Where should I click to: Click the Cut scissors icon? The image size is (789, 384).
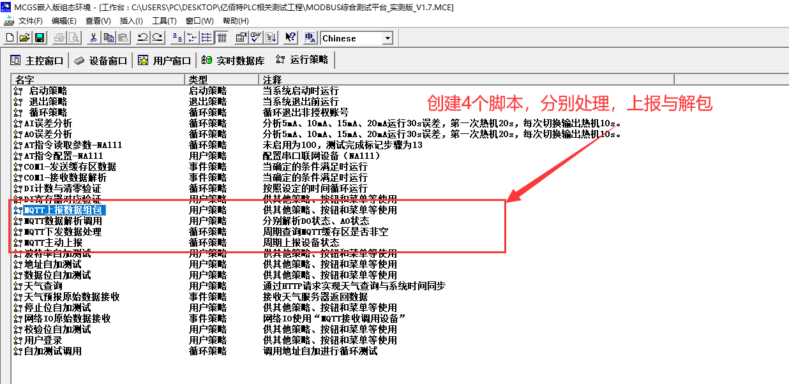point(93,38)
